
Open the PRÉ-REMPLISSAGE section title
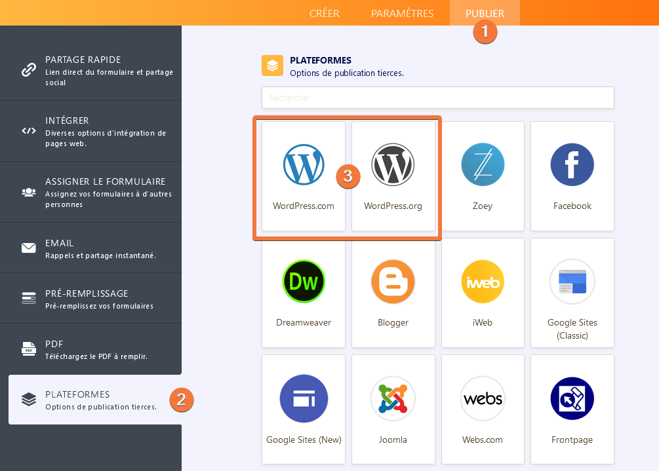87,293
